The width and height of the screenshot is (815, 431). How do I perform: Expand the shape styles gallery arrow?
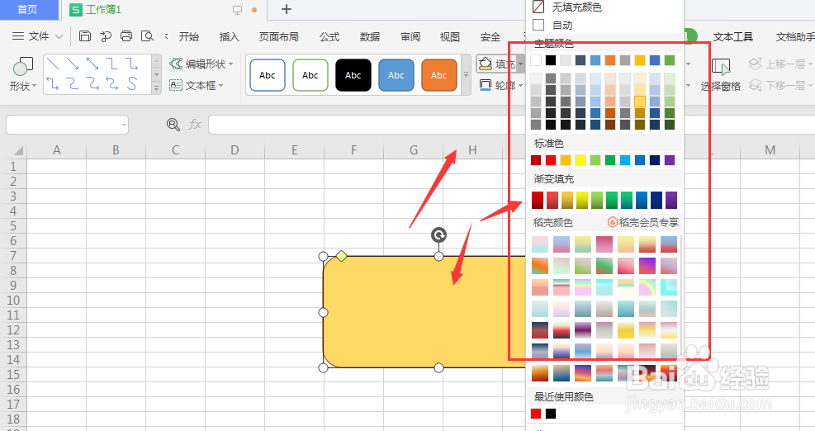pos(467,75)
